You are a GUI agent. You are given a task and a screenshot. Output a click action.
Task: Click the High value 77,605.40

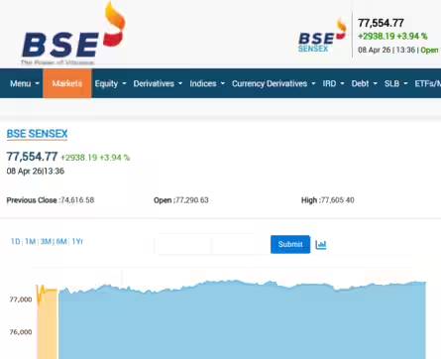click(x=337, y=200)
